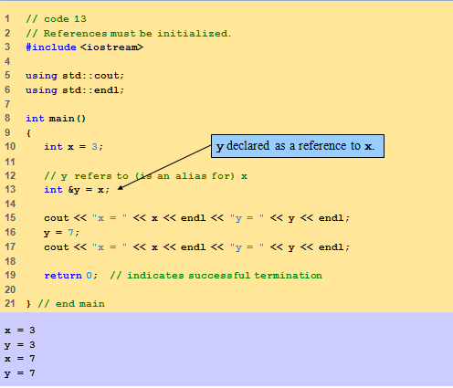Click the cout statement on line 17
Viewport: 453px width, 388px height.
pyautogui.click(x=197, y=247)
